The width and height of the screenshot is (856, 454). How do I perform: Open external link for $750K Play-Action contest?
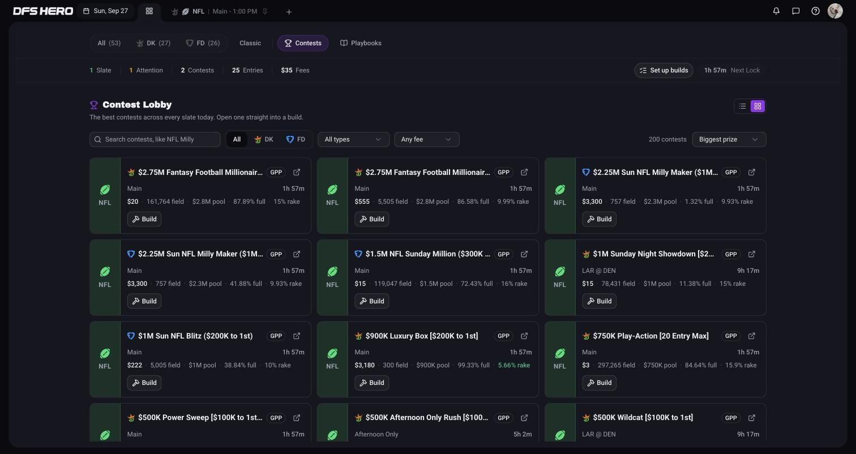click(x=752, y=336)
